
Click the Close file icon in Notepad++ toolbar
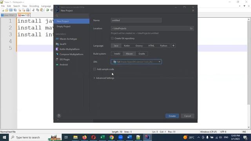point(19,10)
